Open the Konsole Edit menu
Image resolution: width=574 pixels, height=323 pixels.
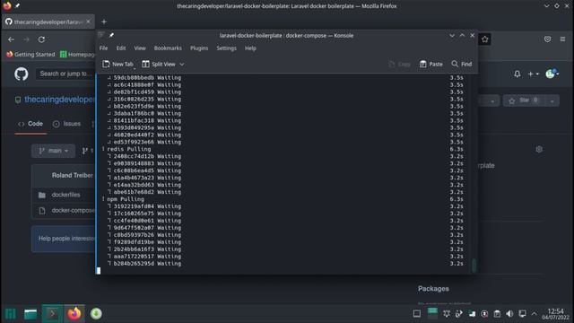point(121,48)
